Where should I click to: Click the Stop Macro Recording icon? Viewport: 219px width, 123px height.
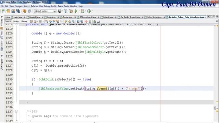tap(90, 22)
